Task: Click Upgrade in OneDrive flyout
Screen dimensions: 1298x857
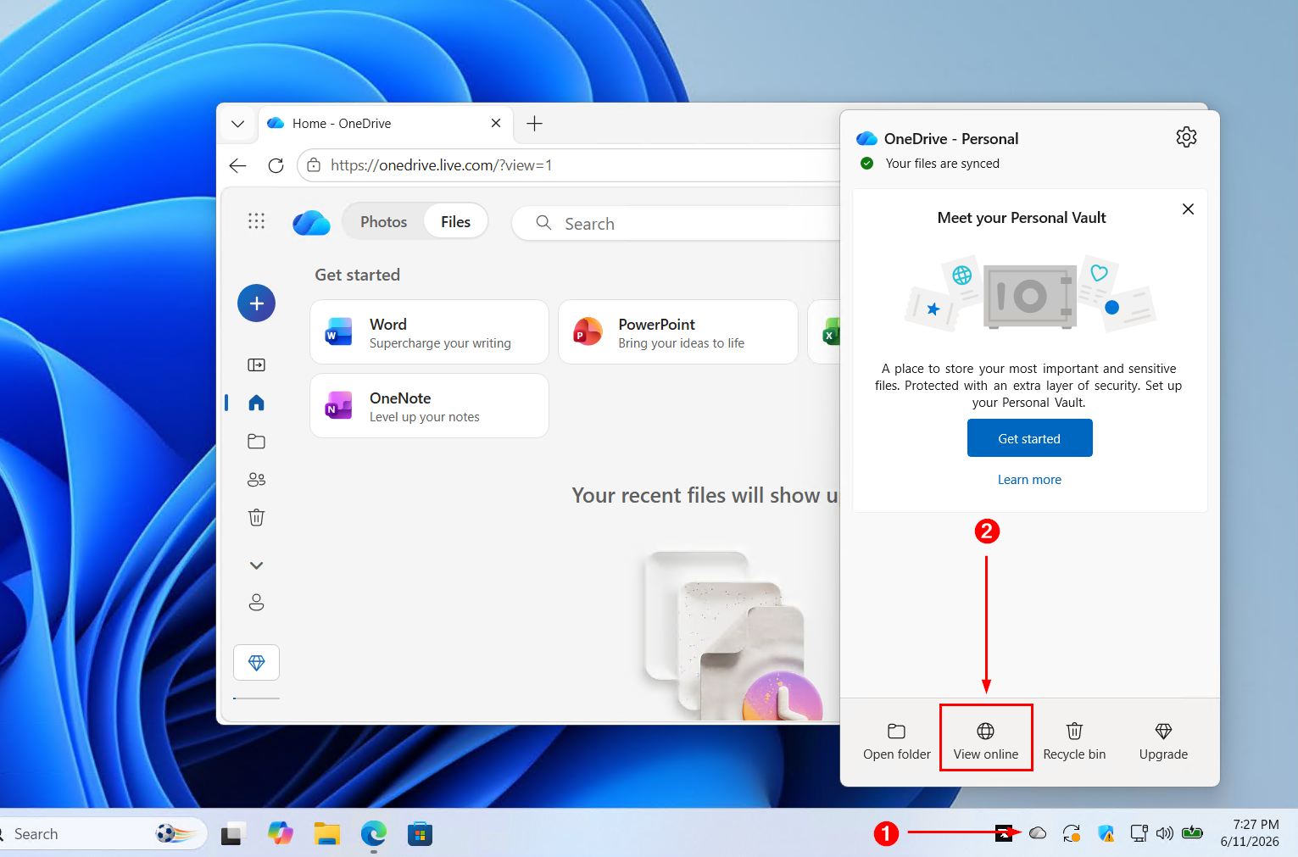Action: click(x=1163, y=741)
